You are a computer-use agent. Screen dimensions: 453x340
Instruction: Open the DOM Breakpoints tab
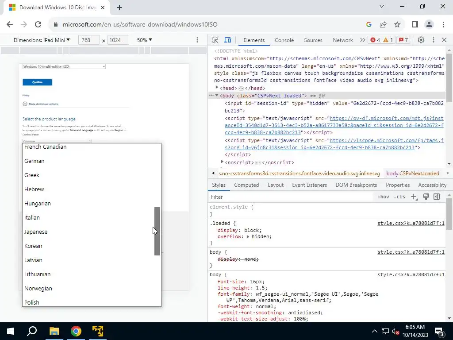click(x=356, y=185)
